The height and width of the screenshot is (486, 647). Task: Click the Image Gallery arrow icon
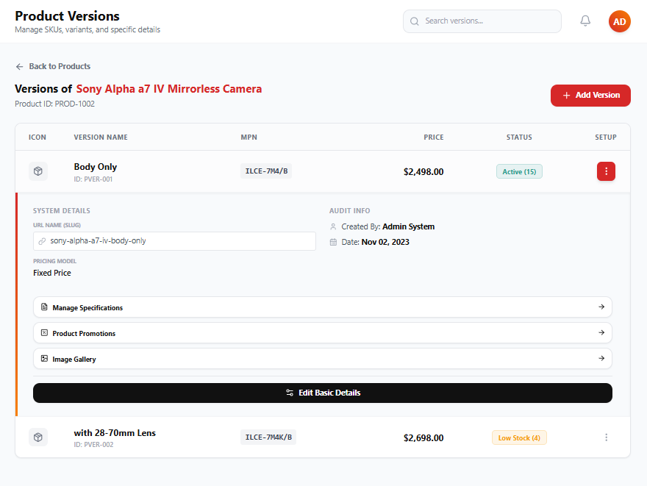pyautogui.click(x=601, y=359)
